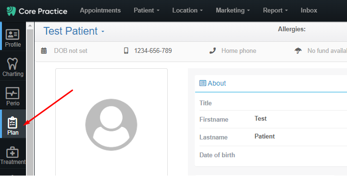Expand the Location dropdown menu
Screen dimensions: 347x176
click(187, 11)
